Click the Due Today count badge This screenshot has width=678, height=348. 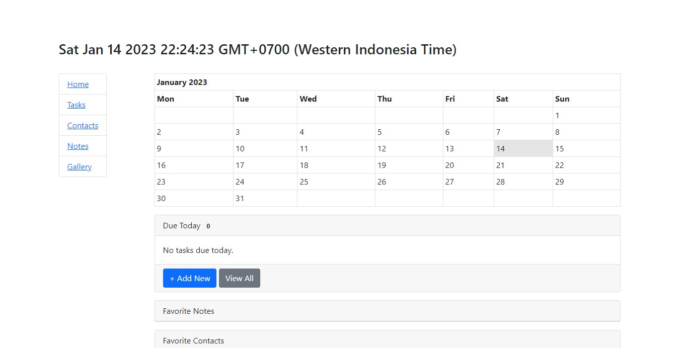[208, 226]
